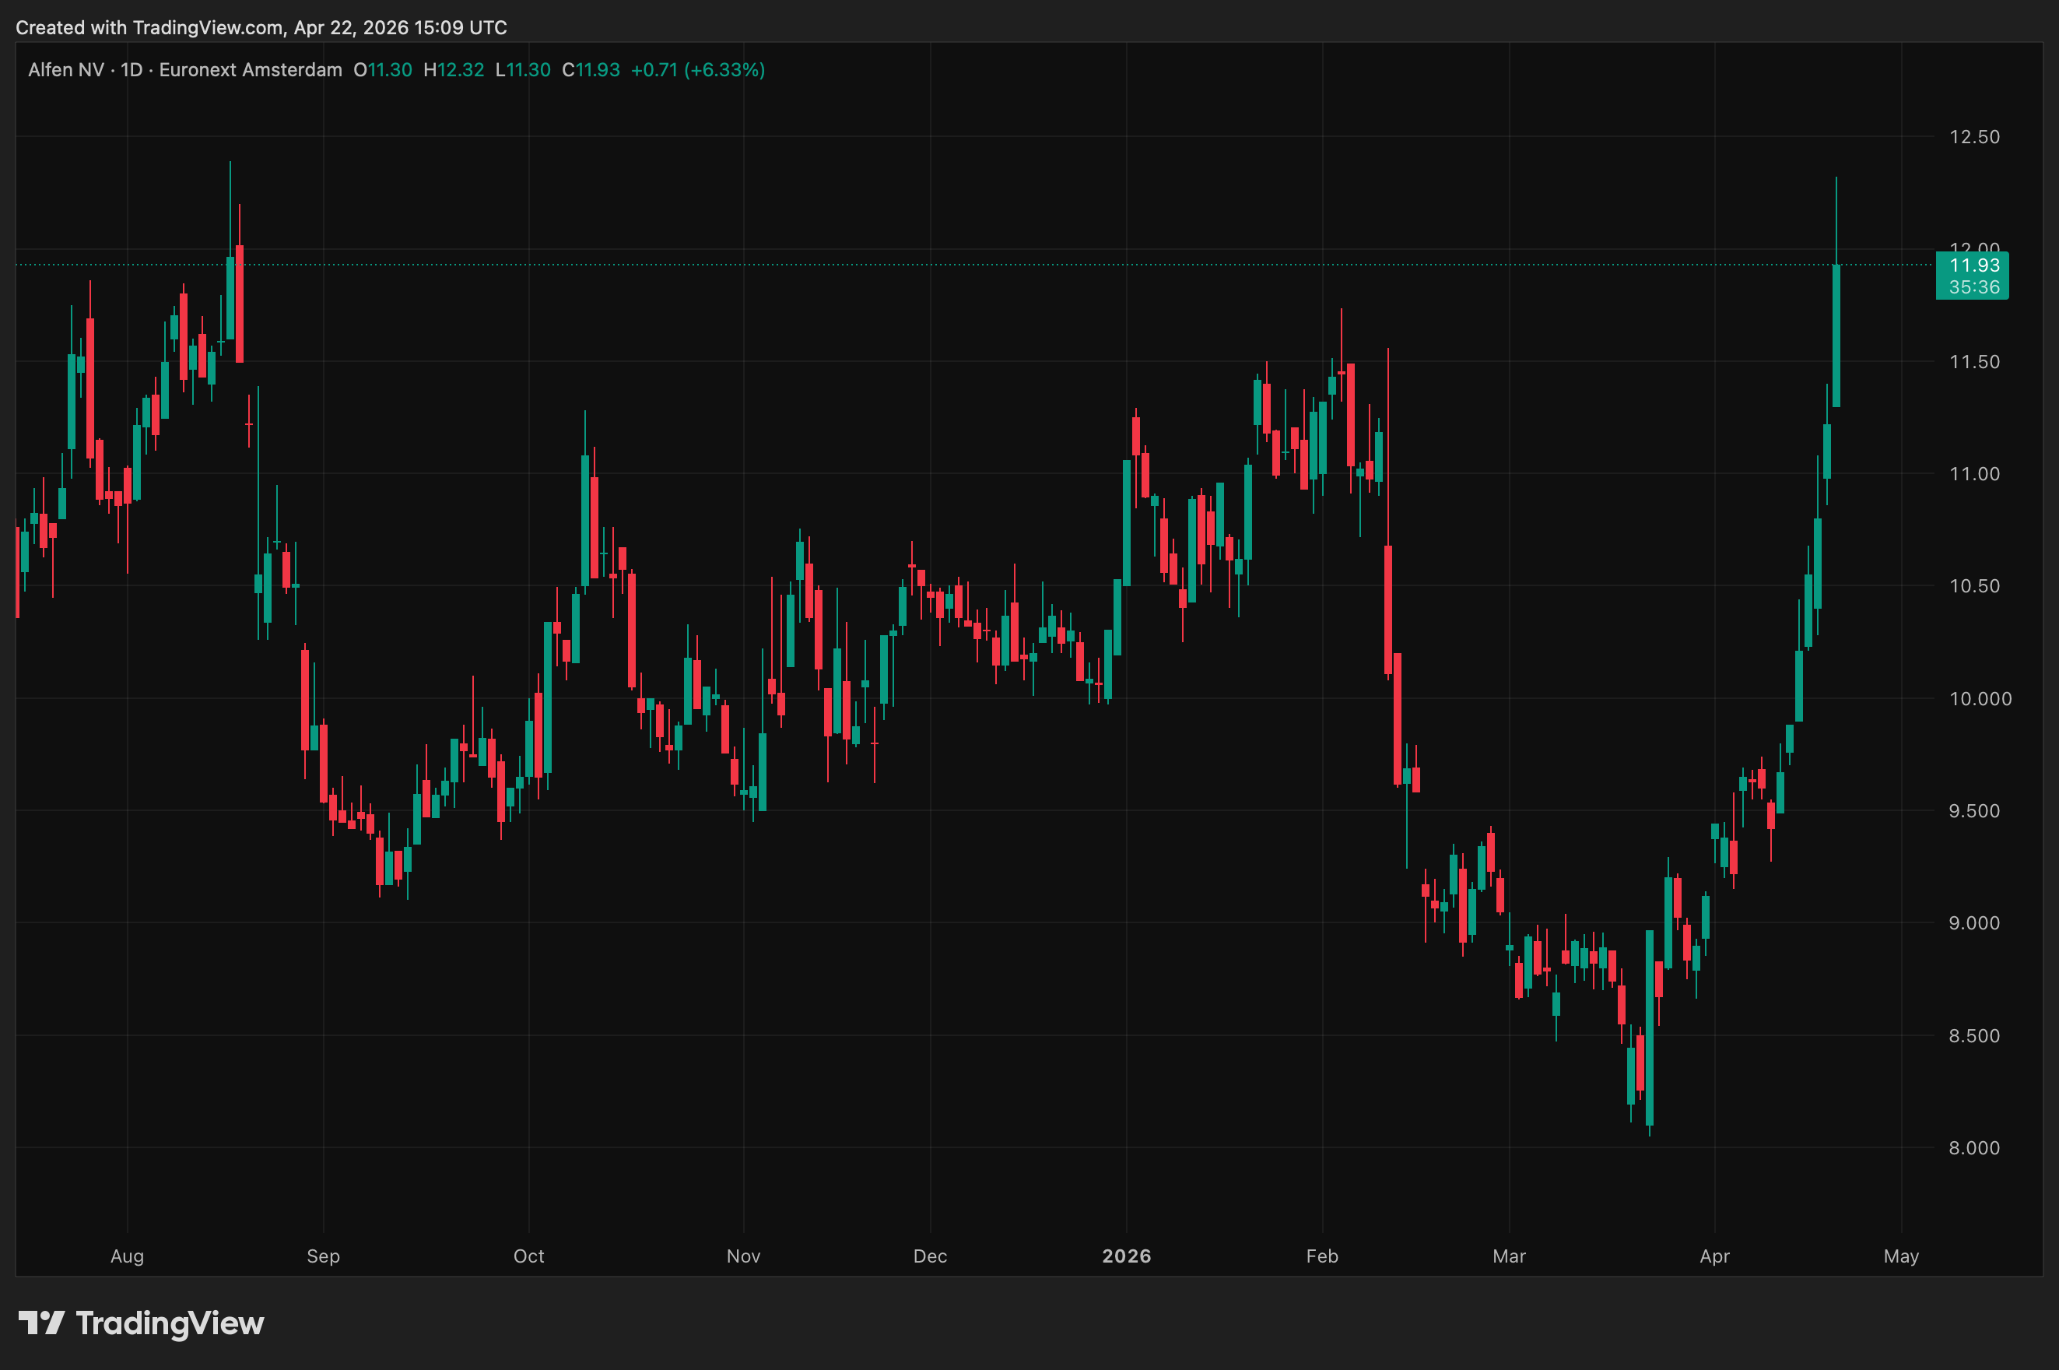The image size is (2059, 1370).
Task: Open the TradingView wordmark link at the bottom
Action: point(170,1323)
